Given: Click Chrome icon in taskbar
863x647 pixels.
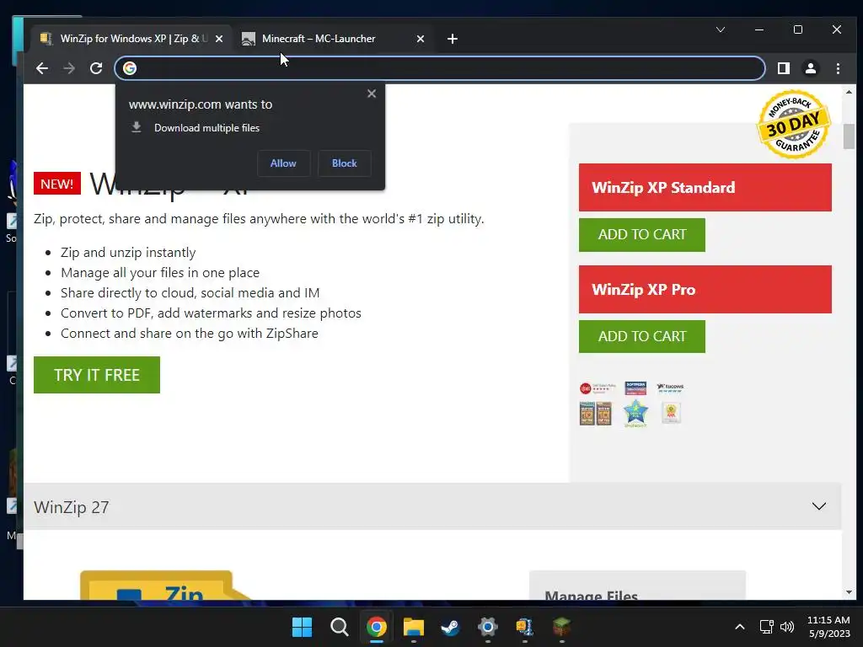Looking at the screenshot, I should click(377, 627).
